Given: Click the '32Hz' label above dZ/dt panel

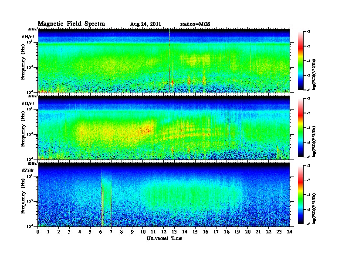Looking at the screenshot, I should coord(32,163).
